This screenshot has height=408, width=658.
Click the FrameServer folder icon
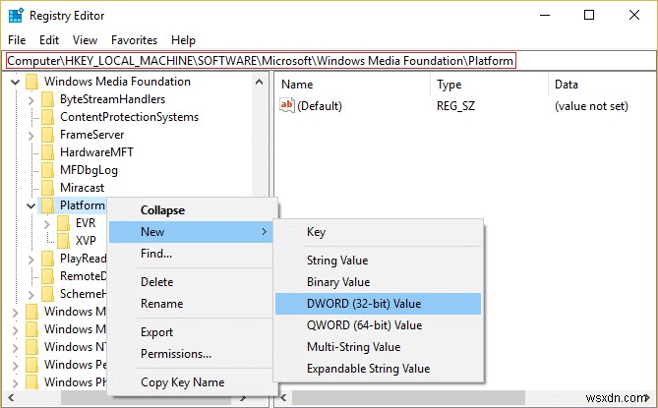pos(48,135)
